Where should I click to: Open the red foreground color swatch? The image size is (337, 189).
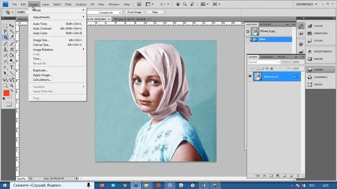pos(6,93)
